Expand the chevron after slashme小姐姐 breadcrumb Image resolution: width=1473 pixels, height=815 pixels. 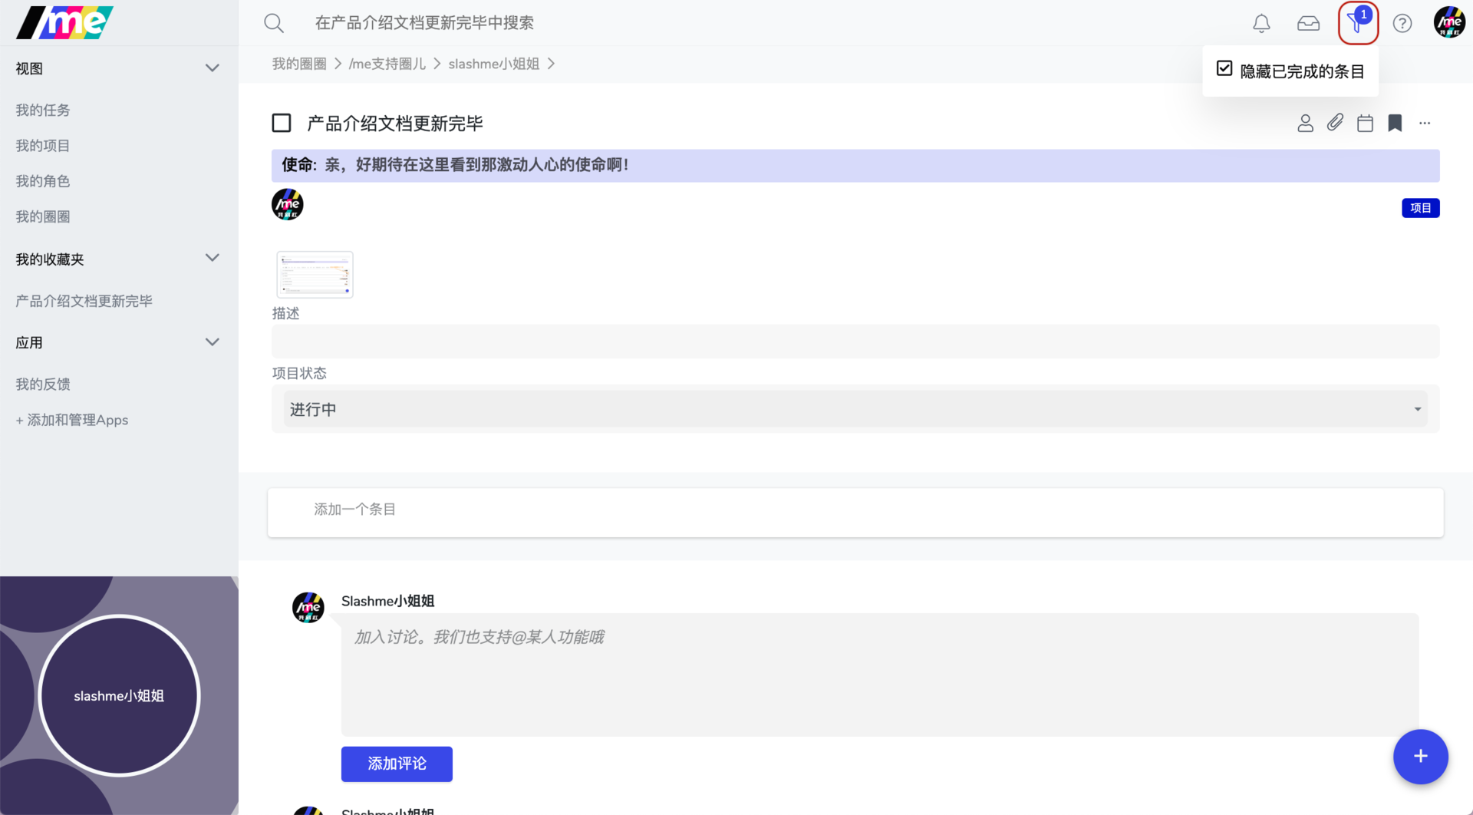[x=551, y=64]
